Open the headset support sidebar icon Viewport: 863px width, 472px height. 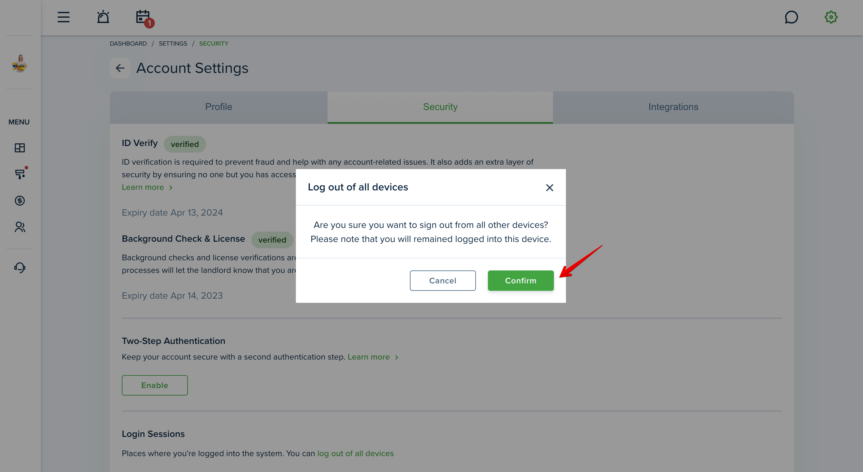pos(20,267)
